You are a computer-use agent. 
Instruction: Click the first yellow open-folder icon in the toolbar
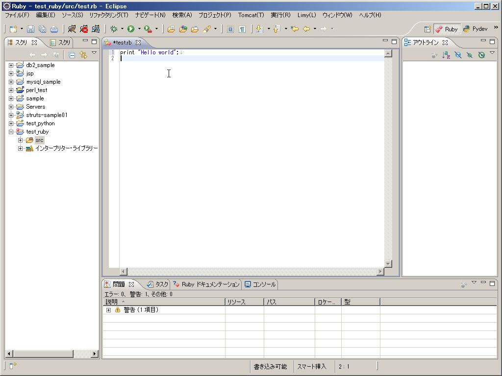(x=171, y=29)
